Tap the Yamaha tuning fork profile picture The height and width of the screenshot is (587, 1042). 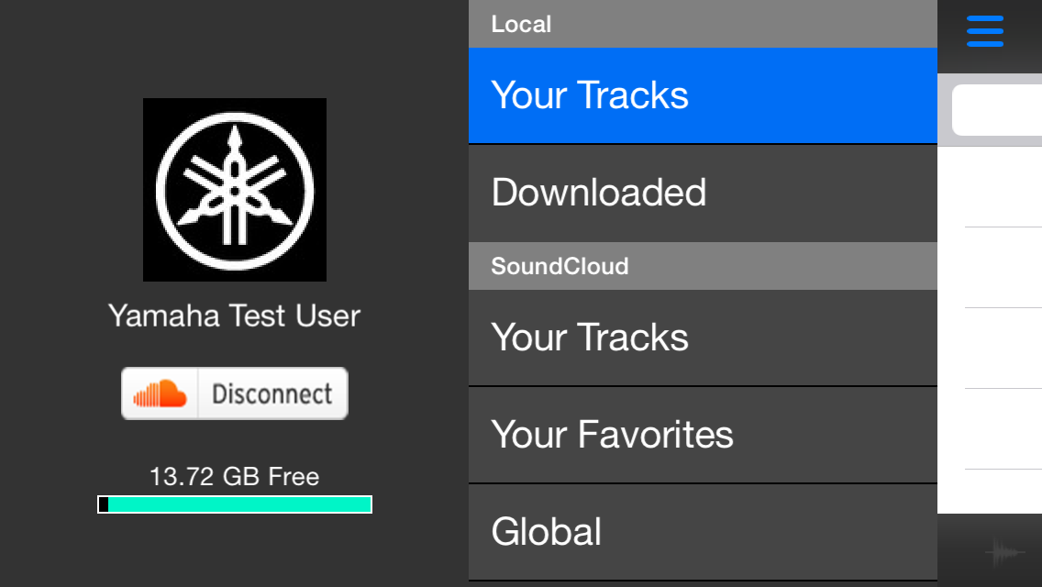[x=235, y=190]
